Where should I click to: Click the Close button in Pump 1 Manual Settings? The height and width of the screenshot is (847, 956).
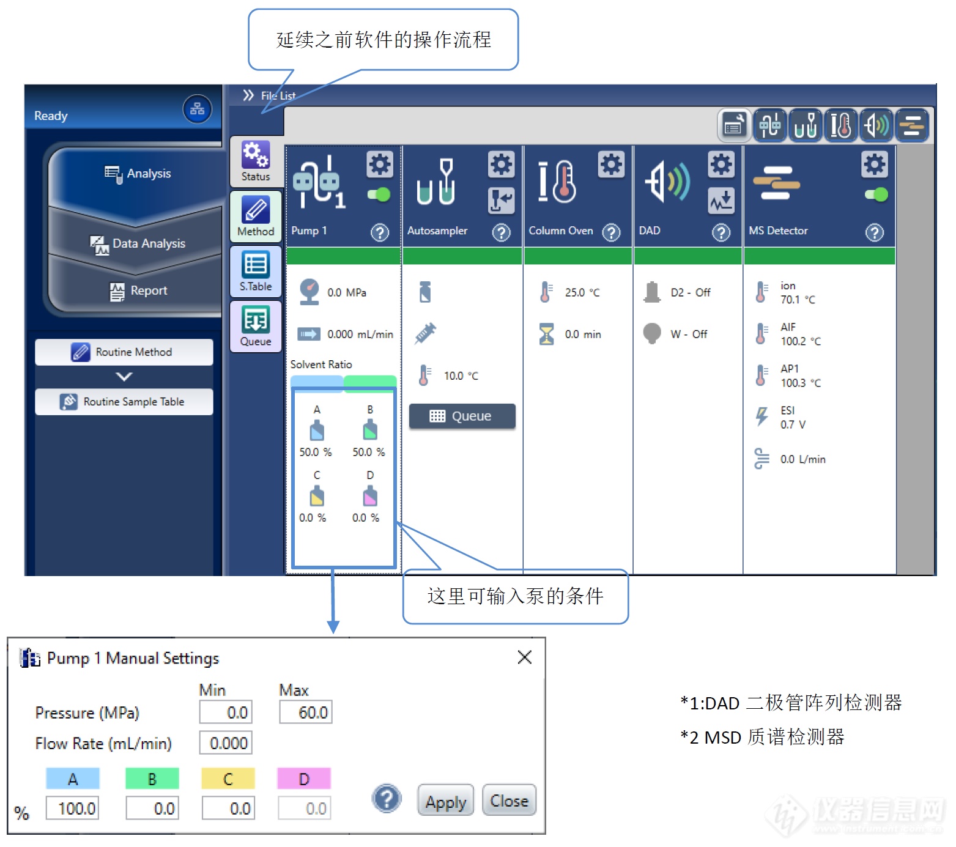[509, 801]
